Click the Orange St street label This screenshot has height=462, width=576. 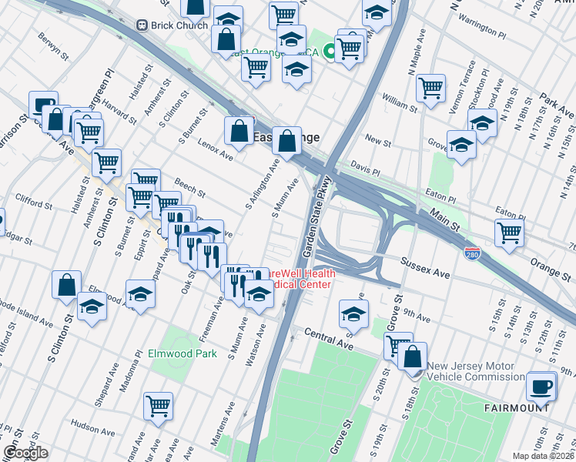tap(551, 269)
